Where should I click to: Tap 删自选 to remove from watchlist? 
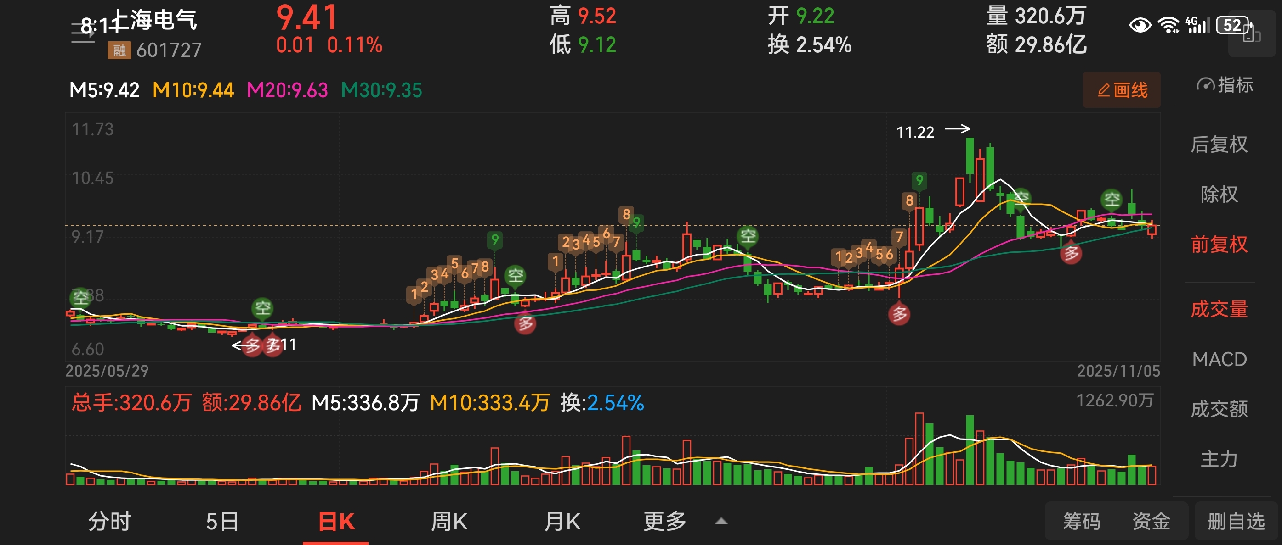[x=1236, y=522]
